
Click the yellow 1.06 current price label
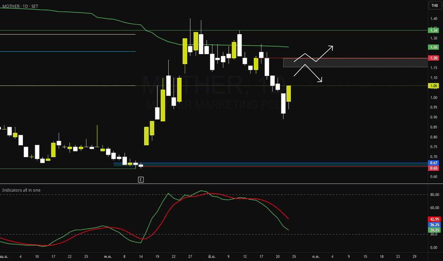click(x=433, y=86)
